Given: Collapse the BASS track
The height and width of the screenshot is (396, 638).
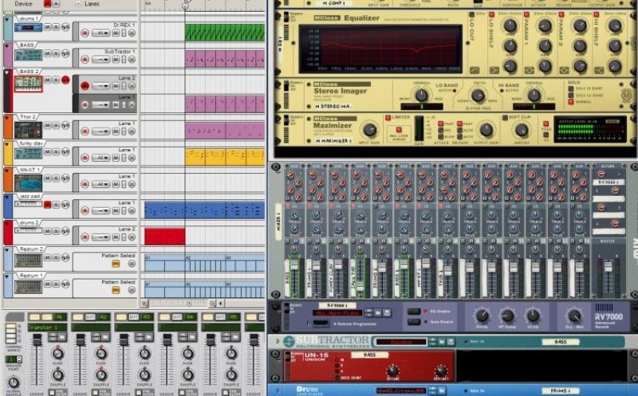Looking at the screenshot, I should (x=7, y=45).
